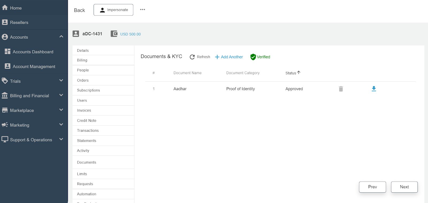This screenshot has height=203, width=428.
Task: Open the Limits tab
Action: point(103,174)
